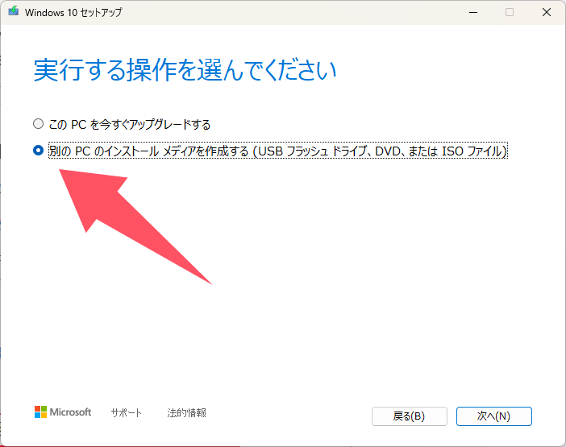Click the 戻る(B) button
The height and width of the screenshot is (447, 566).
(x=410, y=416)
